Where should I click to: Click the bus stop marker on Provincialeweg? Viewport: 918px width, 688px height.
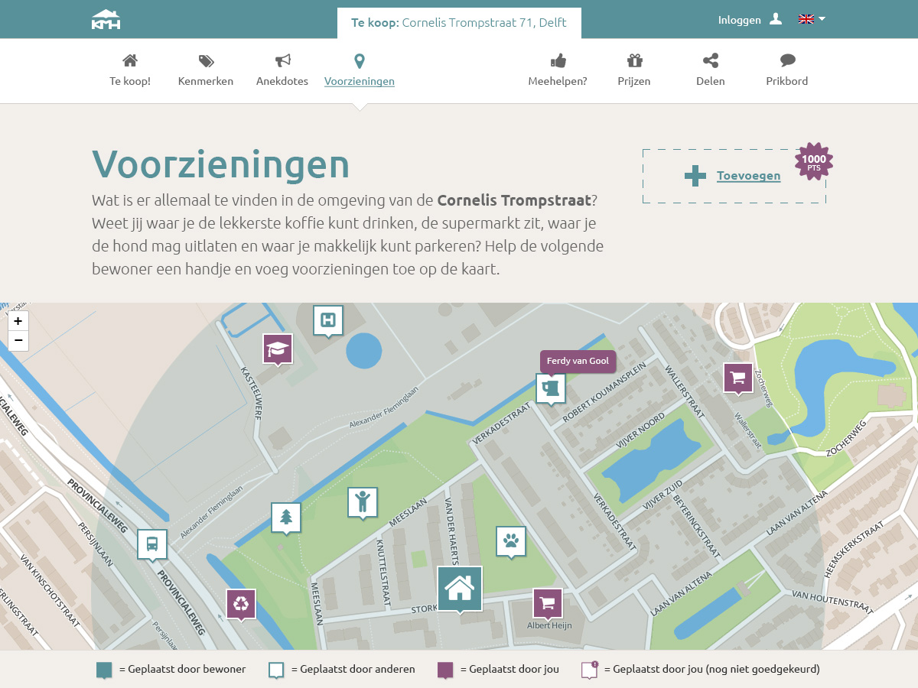[152, 544]
